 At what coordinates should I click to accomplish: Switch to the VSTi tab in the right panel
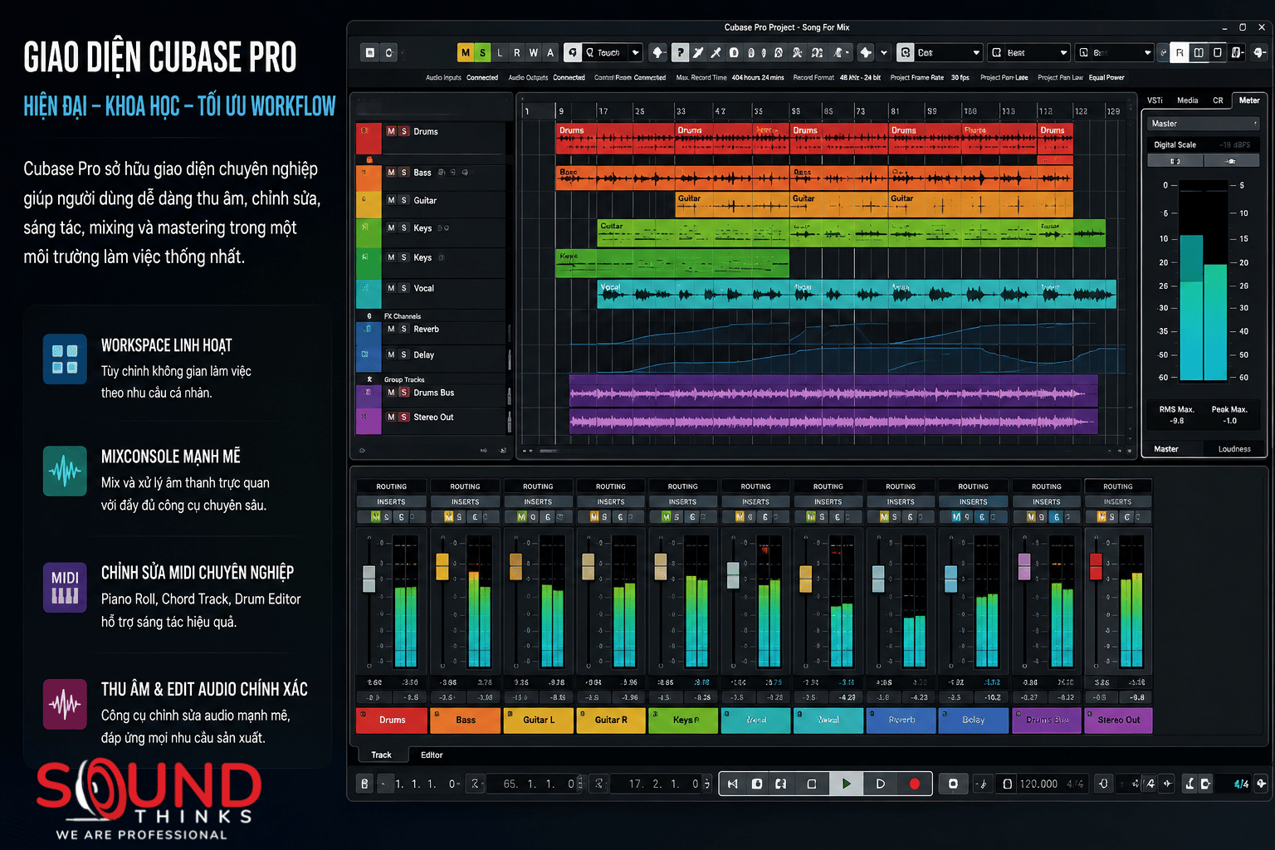[1155, 100]
